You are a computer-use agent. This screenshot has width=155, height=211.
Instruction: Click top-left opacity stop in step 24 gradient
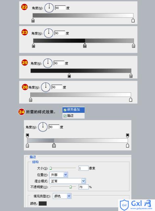click(27, 136)
